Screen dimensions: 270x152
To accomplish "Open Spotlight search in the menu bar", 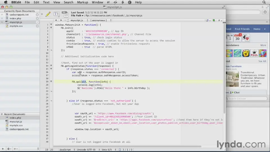I will (264, 2).
